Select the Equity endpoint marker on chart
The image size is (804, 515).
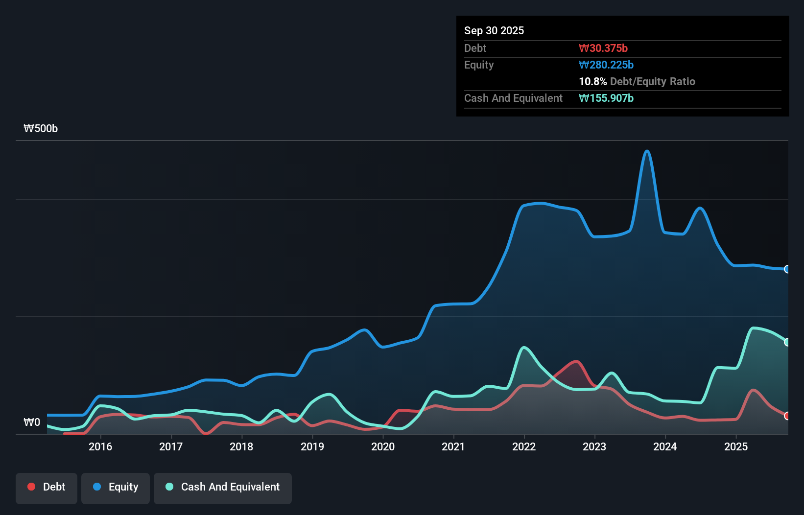tap(787, 269)
